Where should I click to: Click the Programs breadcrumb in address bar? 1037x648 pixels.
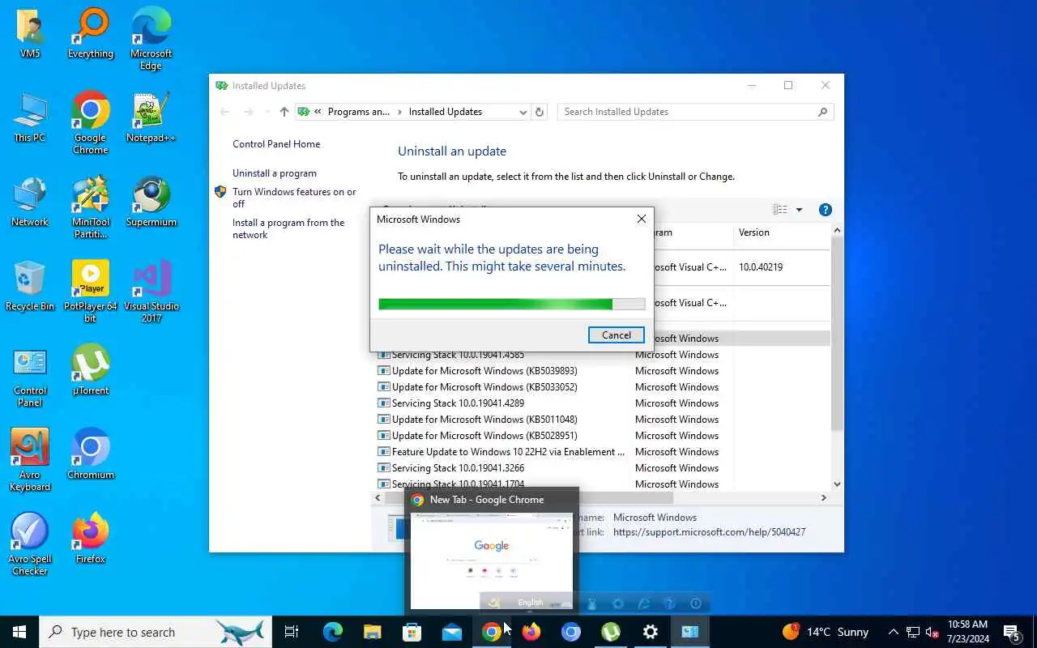point(359,112)
